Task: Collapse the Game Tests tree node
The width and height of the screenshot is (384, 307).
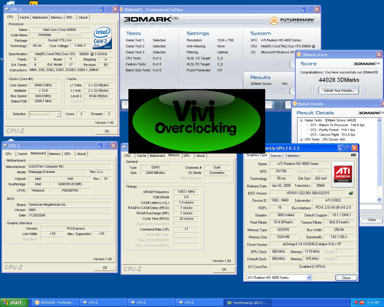Action: point(301,120)
